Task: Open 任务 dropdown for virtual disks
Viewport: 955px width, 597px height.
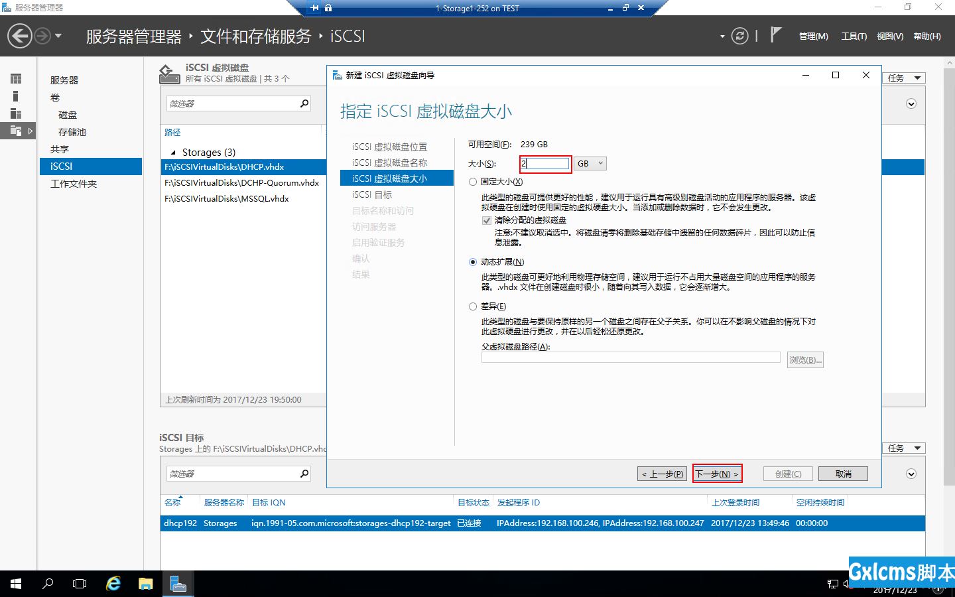Action: click(904, 78)
